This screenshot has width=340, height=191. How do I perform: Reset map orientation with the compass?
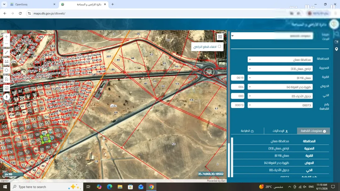[7, 97]
